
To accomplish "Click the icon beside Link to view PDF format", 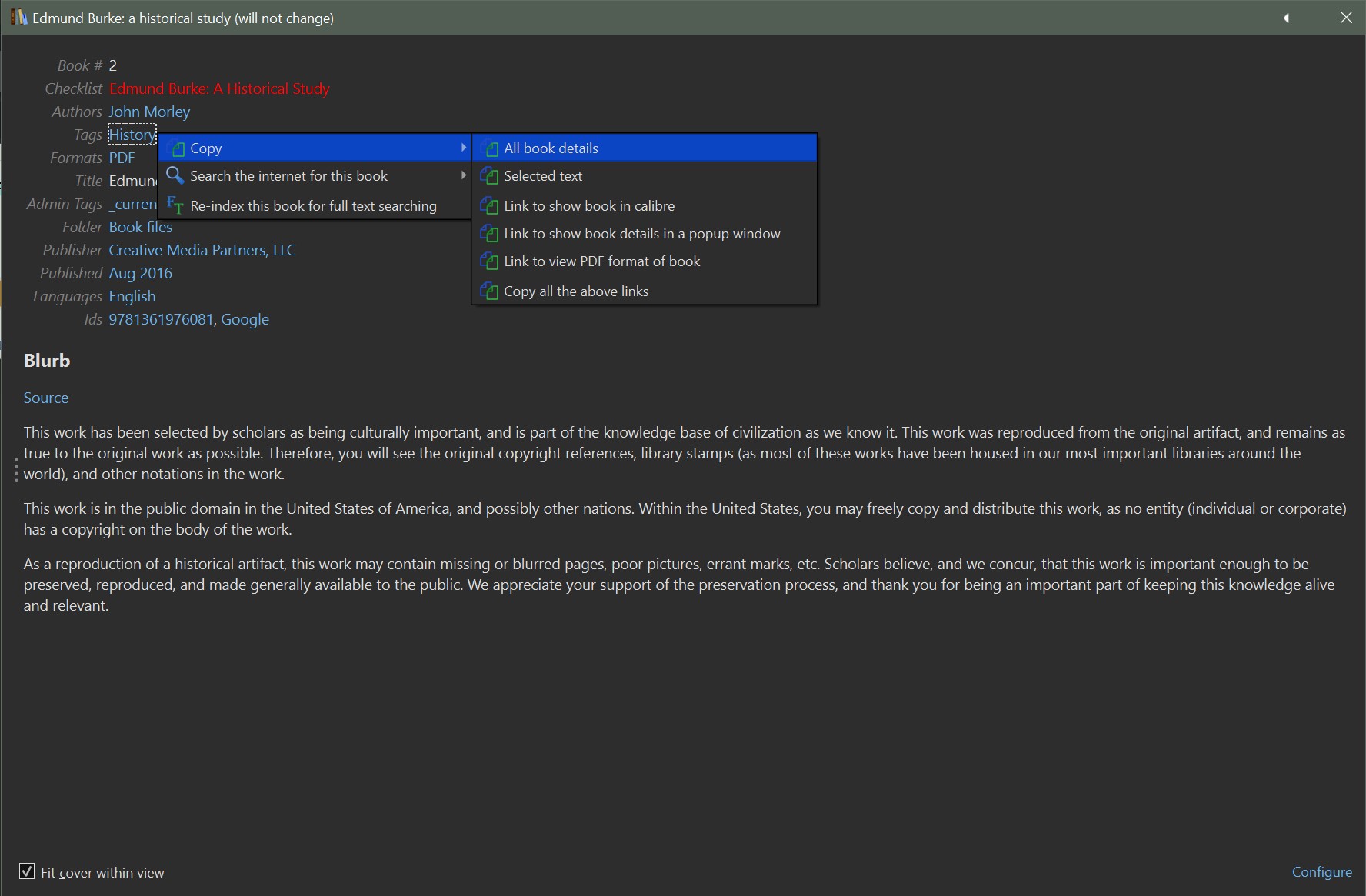I will [490, 261].
